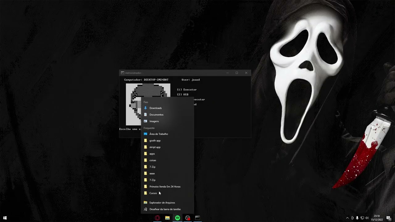Launch Opera GX from the taskbar
This screenshot has height=222, width=395.
click(x=157, y=218)
